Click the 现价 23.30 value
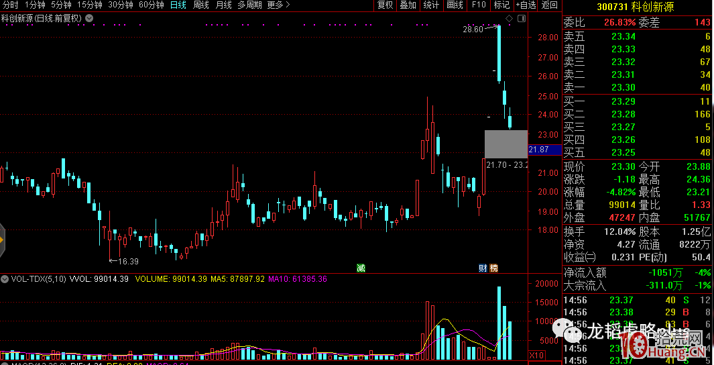 tap(624, 166)
